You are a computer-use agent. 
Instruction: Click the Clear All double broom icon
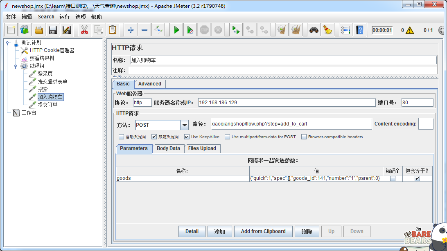(296, 30)
